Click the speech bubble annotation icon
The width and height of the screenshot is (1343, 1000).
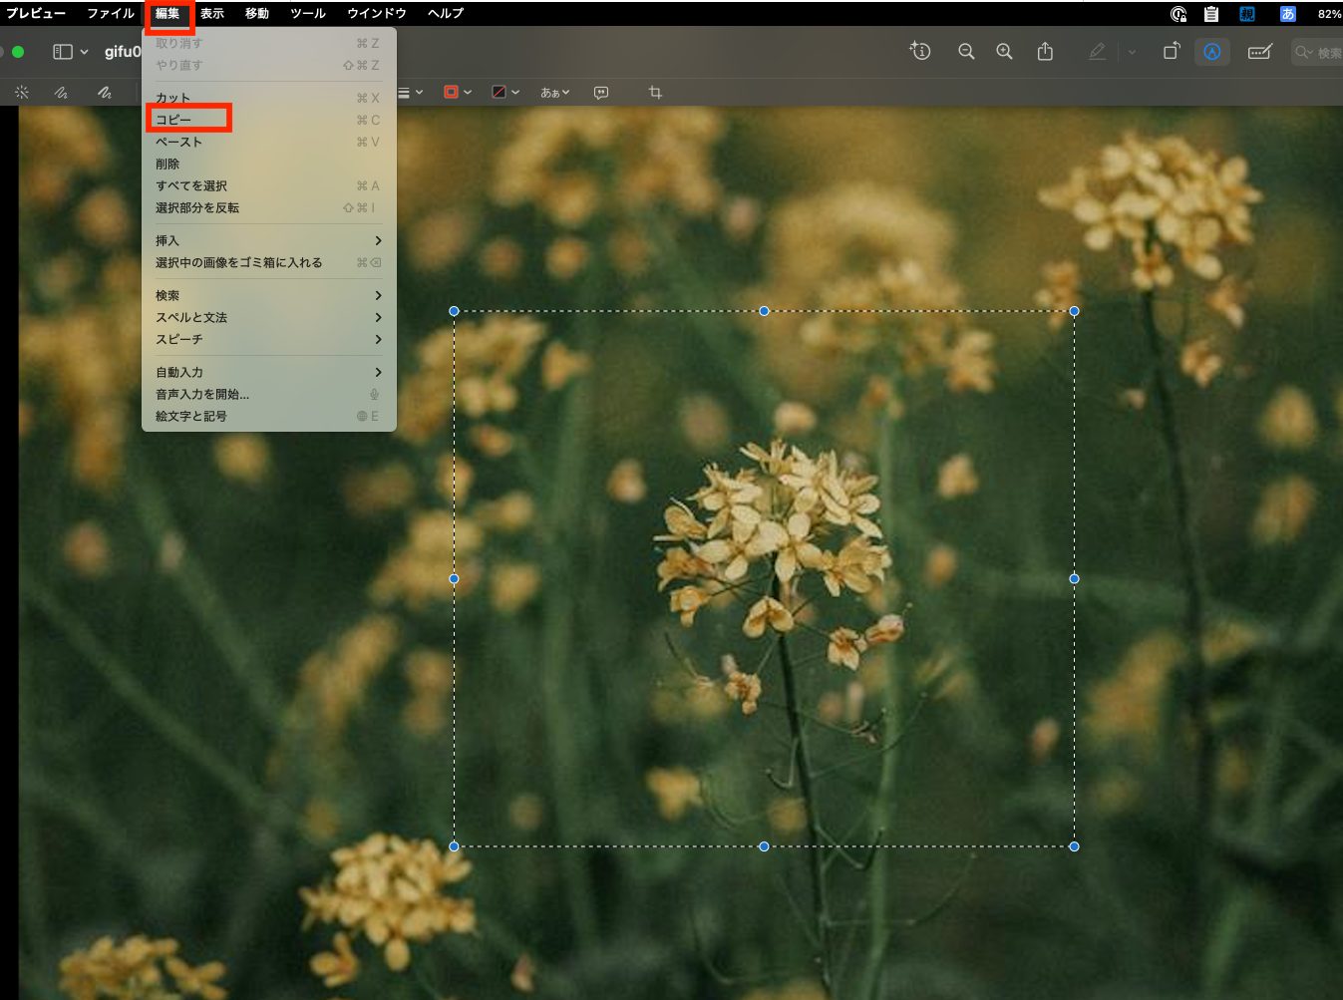pyautogui.click(x=601, y=92)
